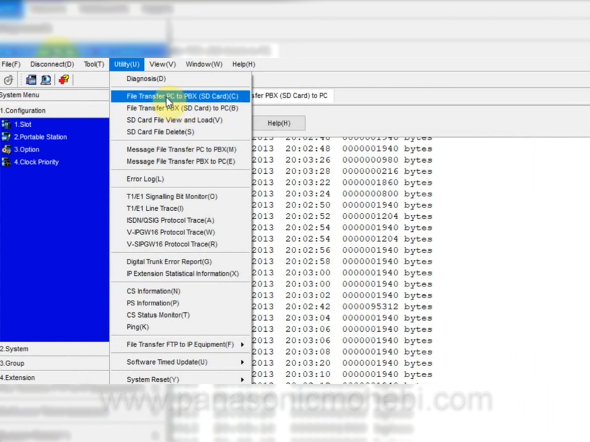Choose SD Card File View and Load
This screenshot has height=442, width=590.
click(174, 120)
